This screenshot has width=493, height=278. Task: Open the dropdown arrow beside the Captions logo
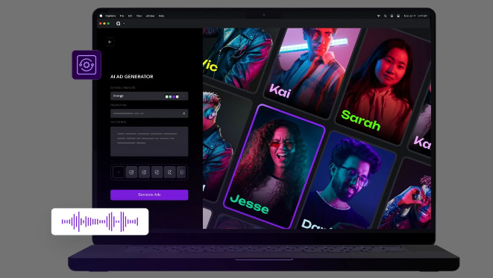(x=124, y=24)
